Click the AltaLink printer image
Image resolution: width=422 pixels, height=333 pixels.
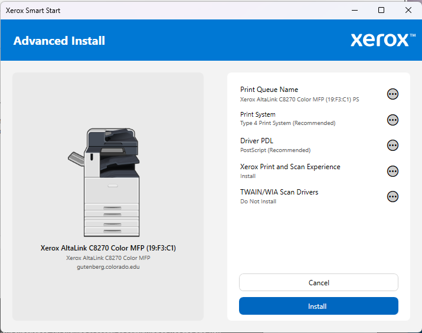(x=108, y=183)
